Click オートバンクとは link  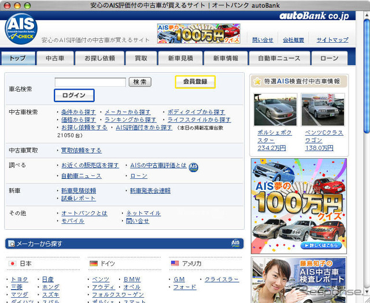pyautogui.click(x=84, y=213)
